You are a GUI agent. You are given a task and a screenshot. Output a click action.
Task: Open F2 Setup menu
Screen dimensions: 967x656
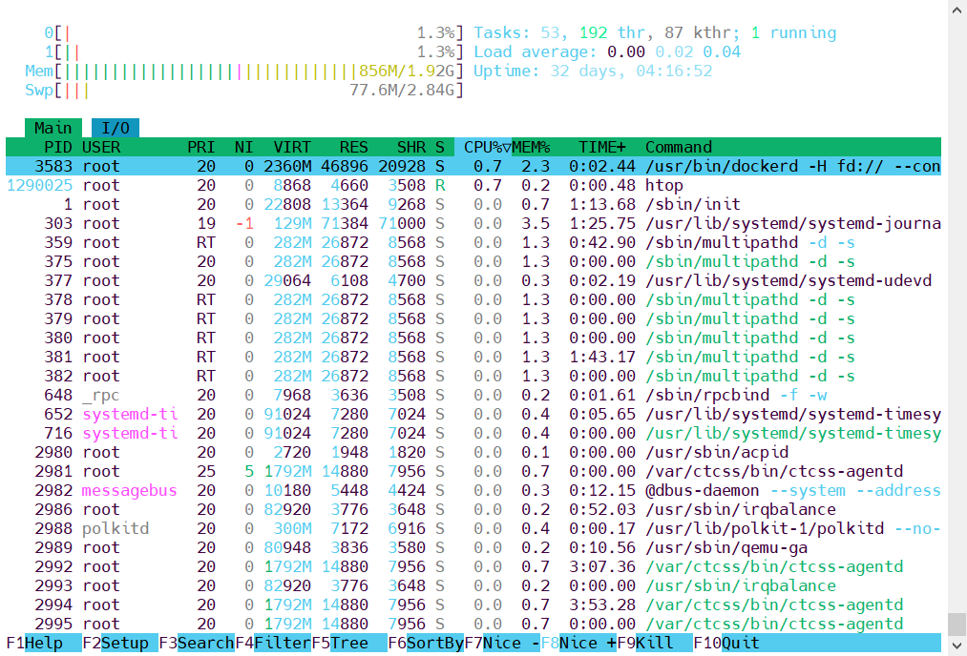[x=119, y=643]
